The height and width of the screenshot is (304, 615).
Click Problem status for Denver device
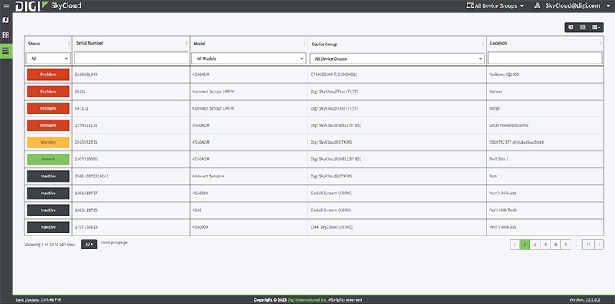(48, 91)
